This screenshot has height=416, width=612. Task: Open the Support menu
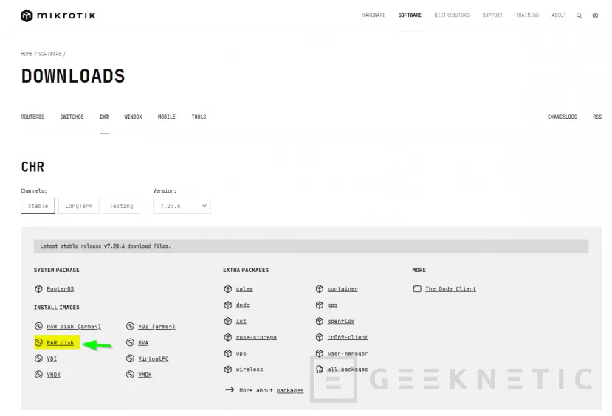pos(492,15)
